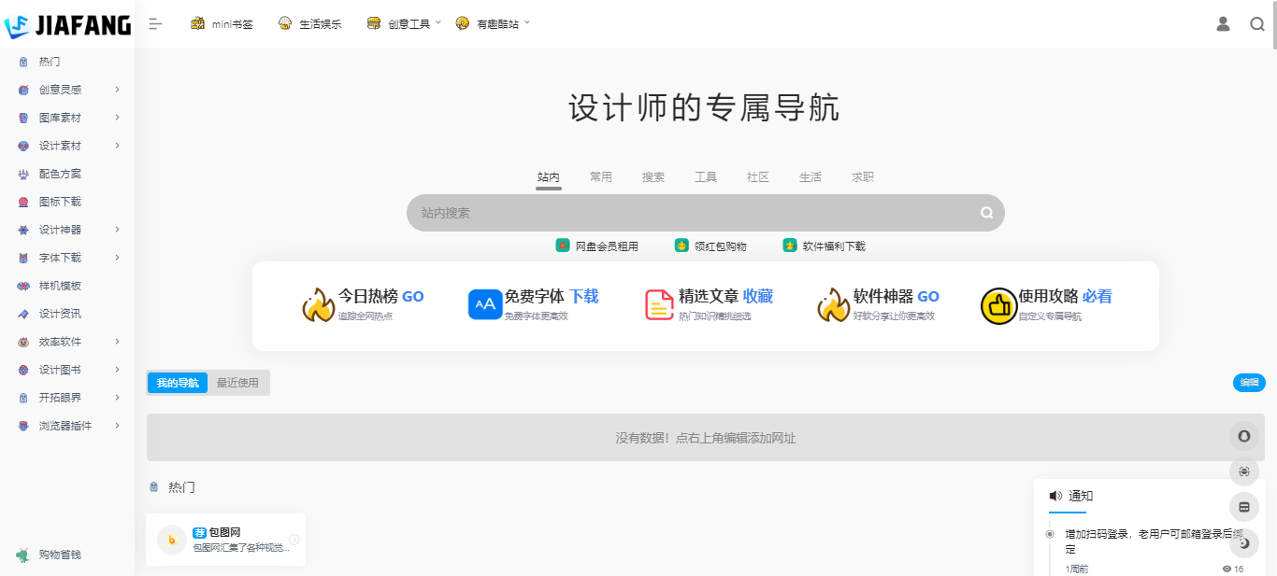Open site search via the magnifier icon
The width and height of the screenshot is (1277, 576).
[1256, 23]
